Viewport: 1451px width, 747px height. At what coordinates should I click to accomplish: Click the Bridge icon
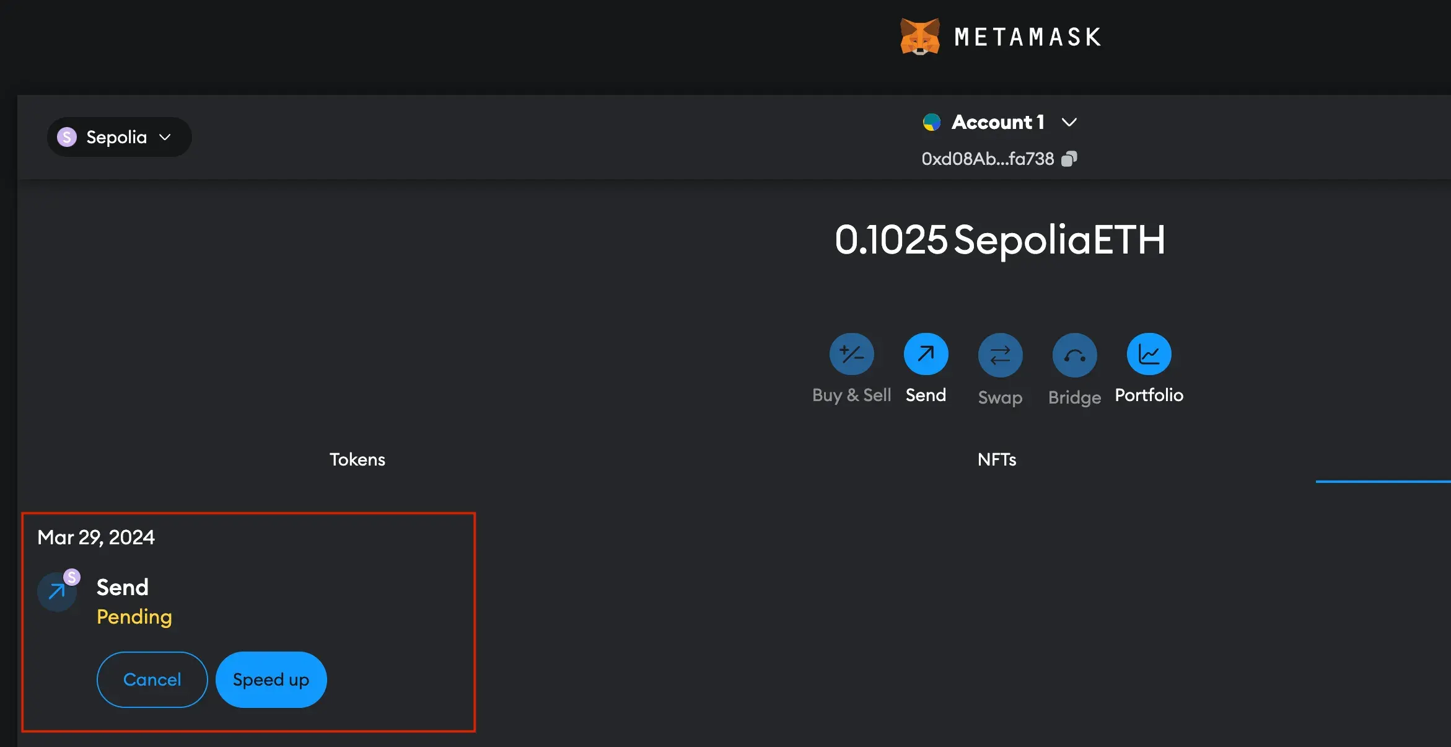pos(1075,355)
